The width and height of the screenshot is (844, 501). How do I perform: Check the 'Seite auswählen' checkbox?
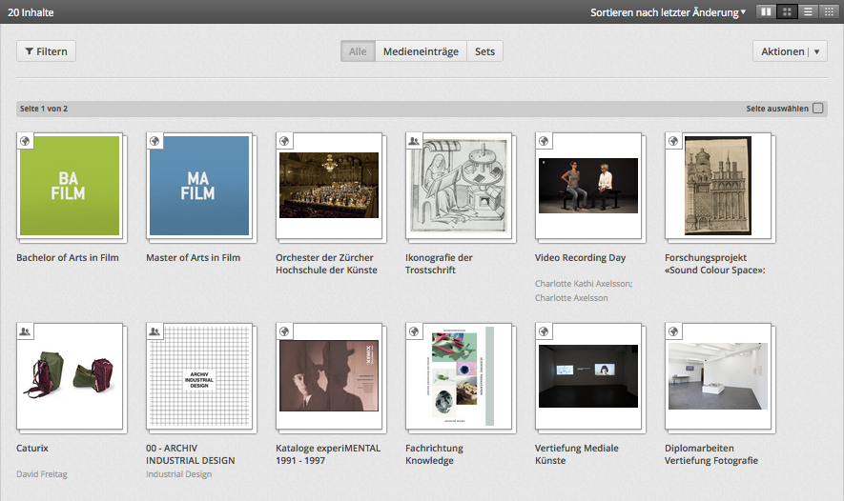tap(818, 109)
